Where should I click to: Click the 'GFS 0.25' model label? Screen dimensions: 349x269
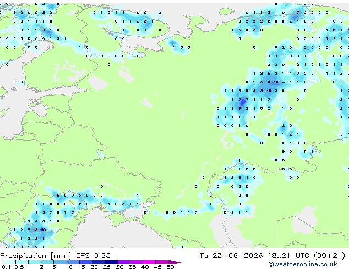pyautogui.click(x=93, y=255)
